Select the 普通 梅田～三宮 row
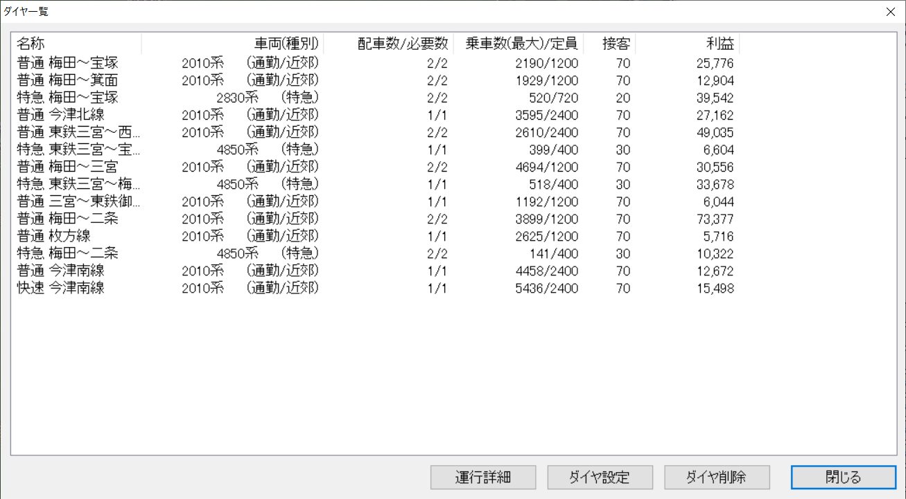Screen dimensions: 906x499 pos(68,167)
